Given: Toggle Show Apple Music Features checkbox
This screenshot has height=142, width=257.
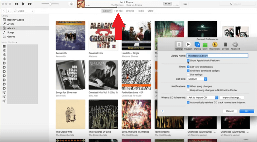Looking at the screenshot, I should coord(188,60).
